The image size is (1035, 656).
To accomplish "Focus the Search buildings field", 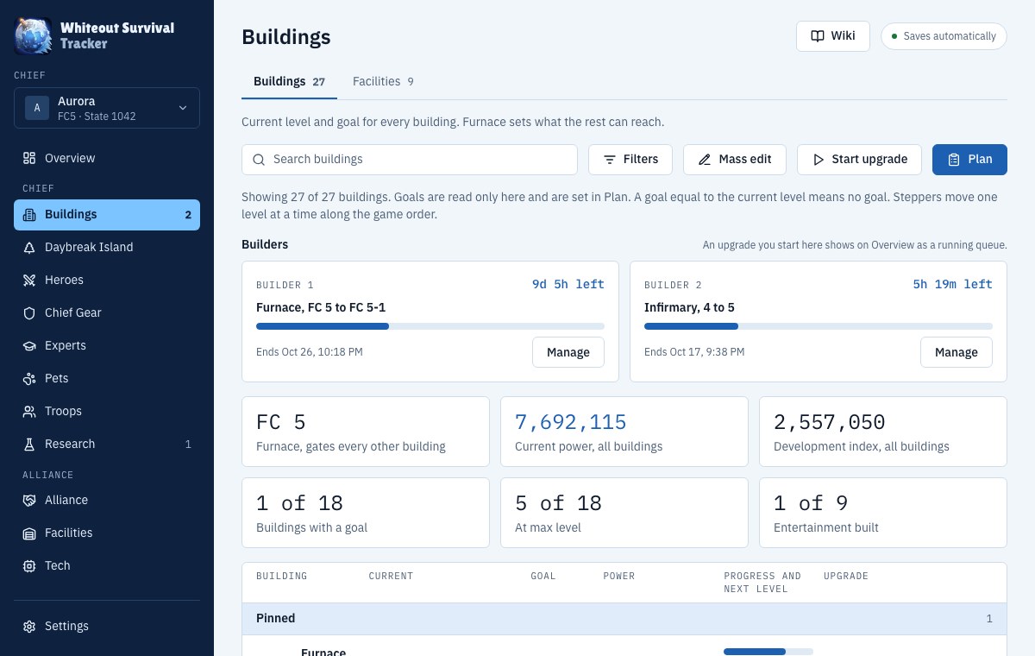I will coord(410,160).
